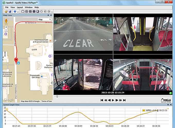The image size is (175, 128).
Task: Expand the dropdown arrow beside help icon
Action: [x=17, y=12]
